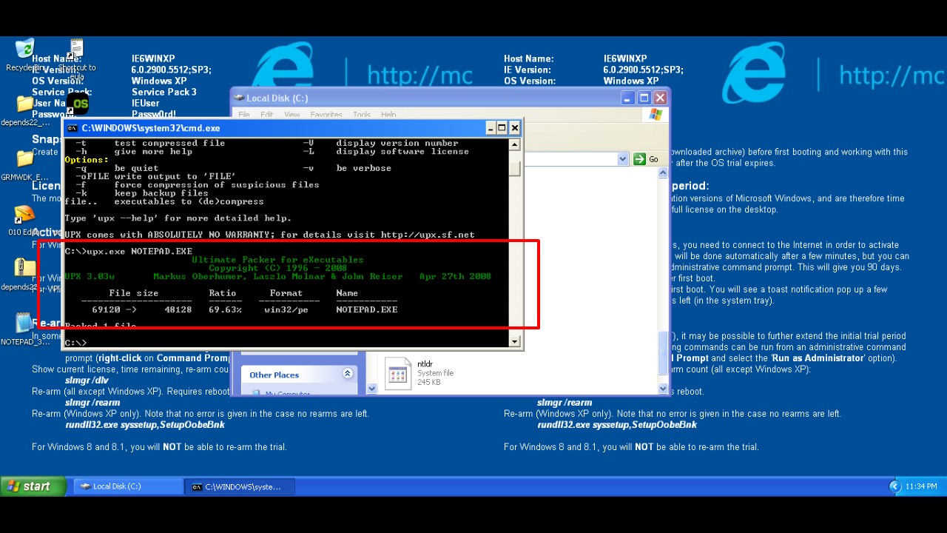Minimize the cmd.exe window
The image size is (947, 533).
[490, 128]
